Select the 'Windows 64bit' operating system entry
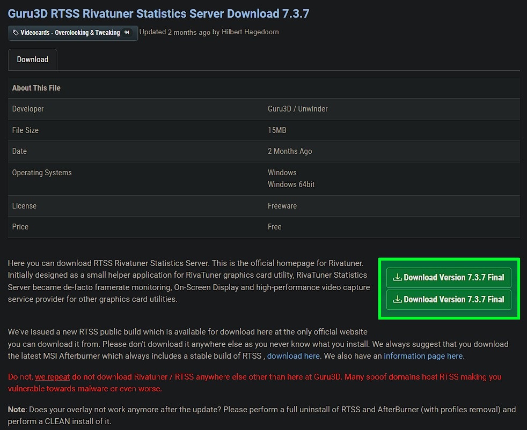This screenshot has width=527, height=430. click(x=291, y=184)
